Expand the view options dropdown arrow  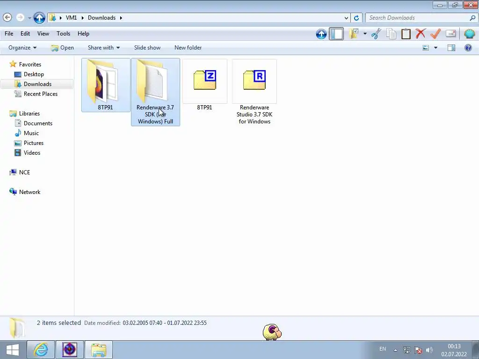coord(435,48)
